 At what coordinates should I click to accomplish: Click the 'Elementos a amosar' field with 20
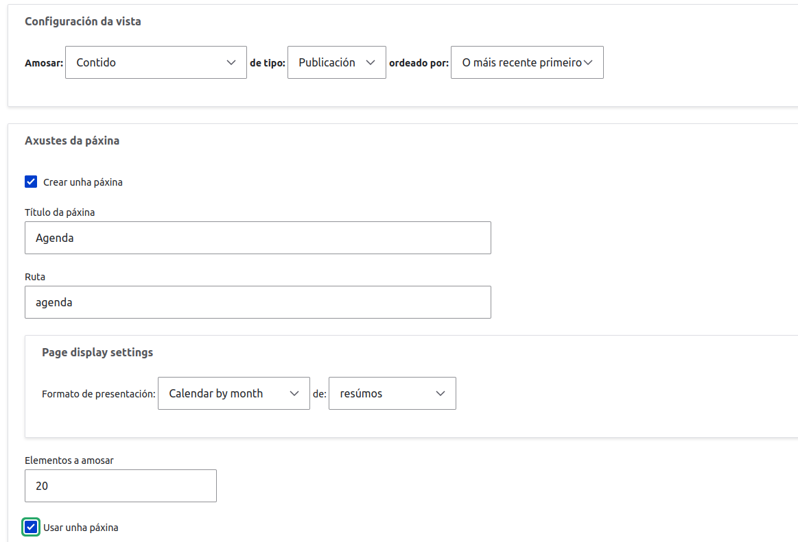coord(121,486)
